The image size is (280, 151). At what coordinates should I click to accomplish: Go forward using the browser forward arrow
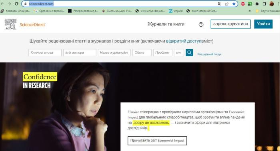(x=9, y=4)
